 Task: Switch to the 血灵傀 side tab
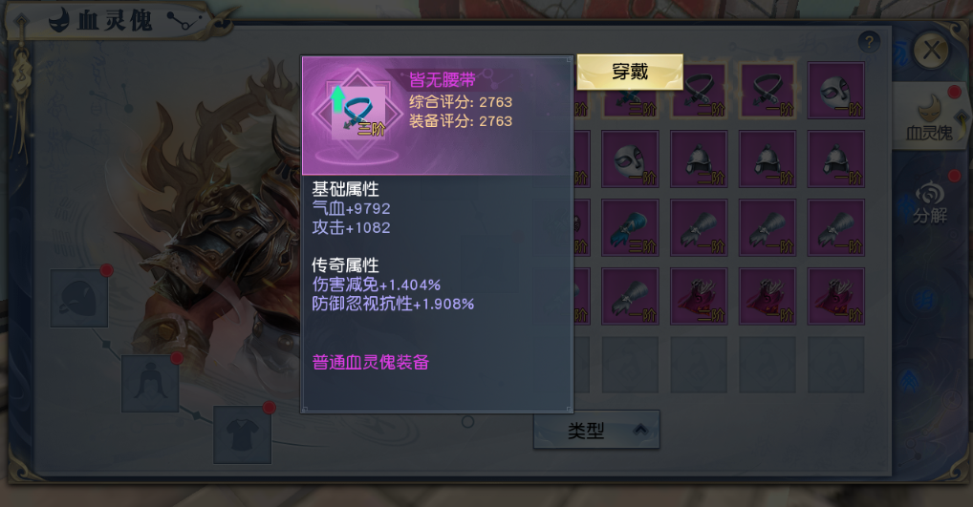(929, 116)
